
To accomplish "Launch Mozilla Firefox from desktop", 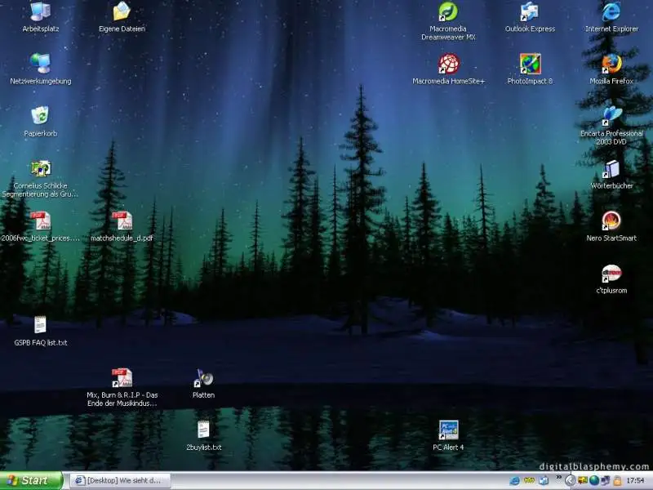I will tap(611, 64).
